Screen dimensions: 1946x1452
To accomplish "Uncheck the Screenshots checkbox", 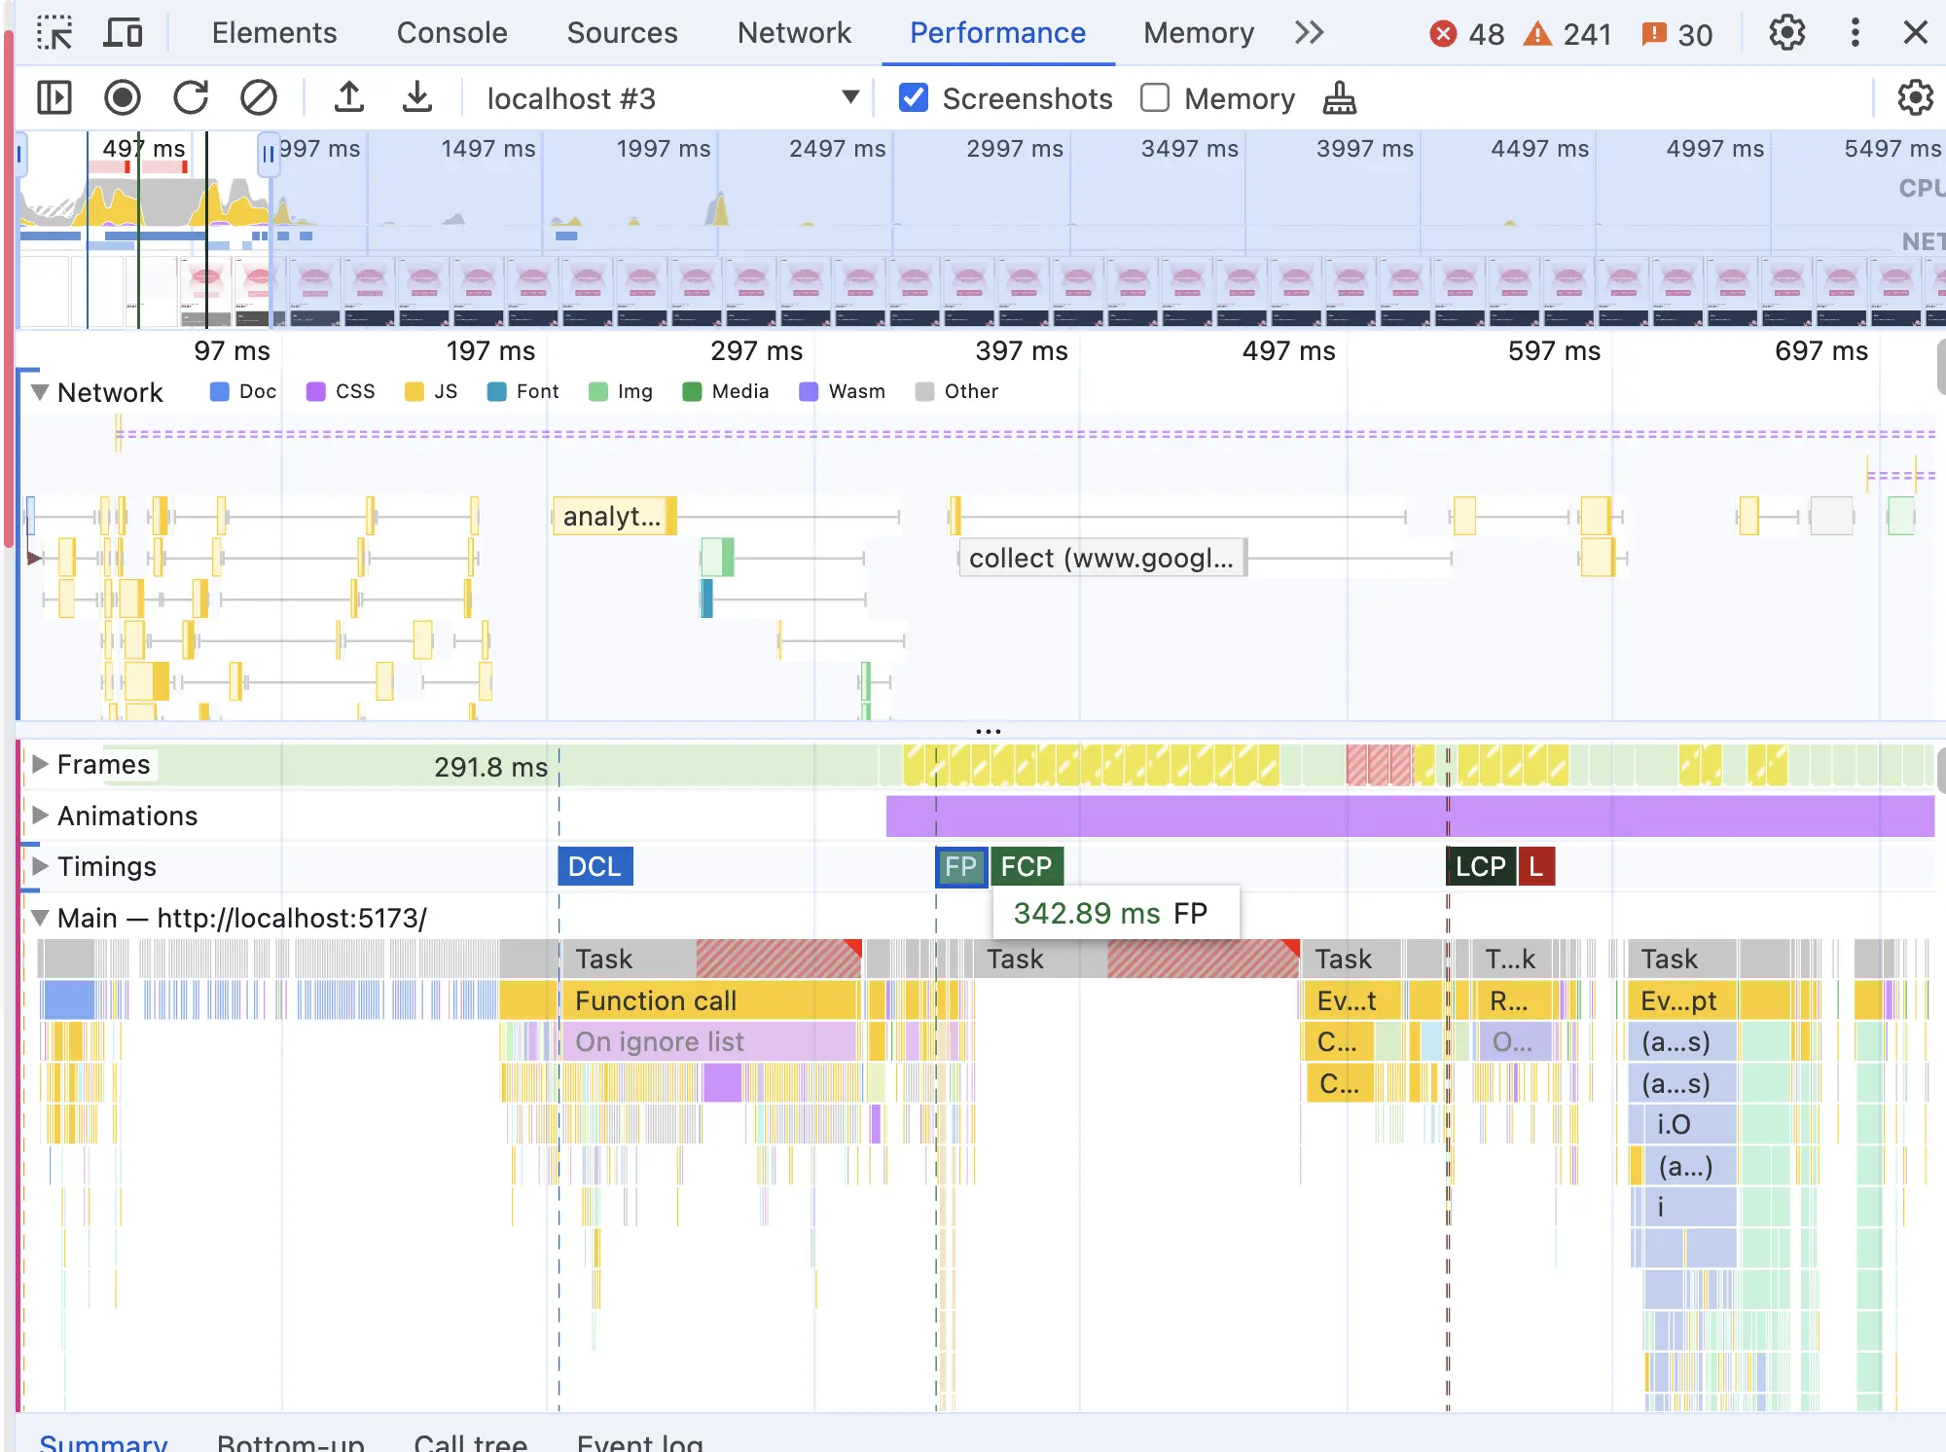I will tap(914, 98).
